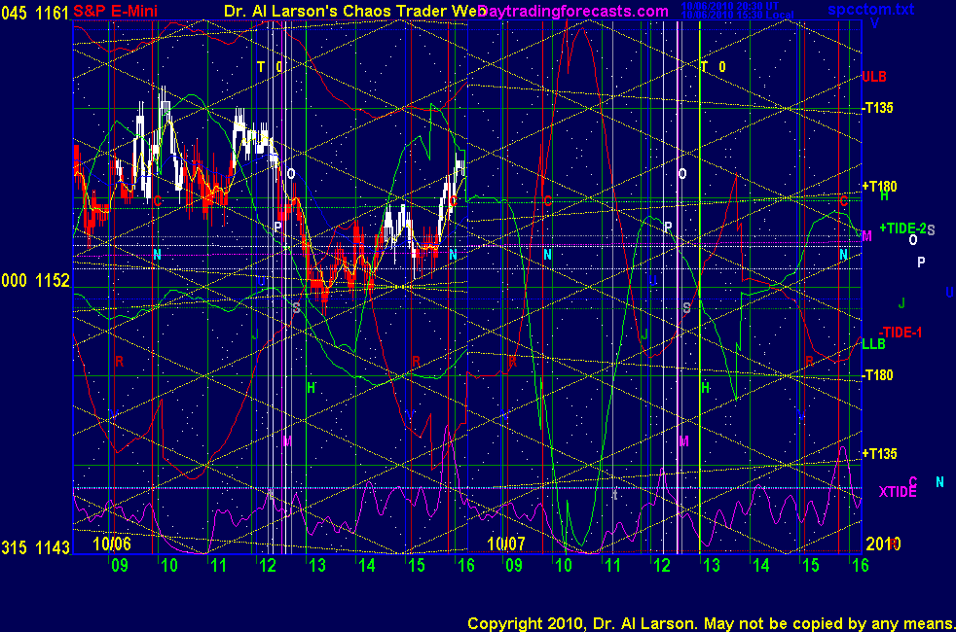Click the gray 'S' next to the +TIDE-2 label
Image resolution: width=956 pixels, height=632 pixels.
[x=931, y=230]
